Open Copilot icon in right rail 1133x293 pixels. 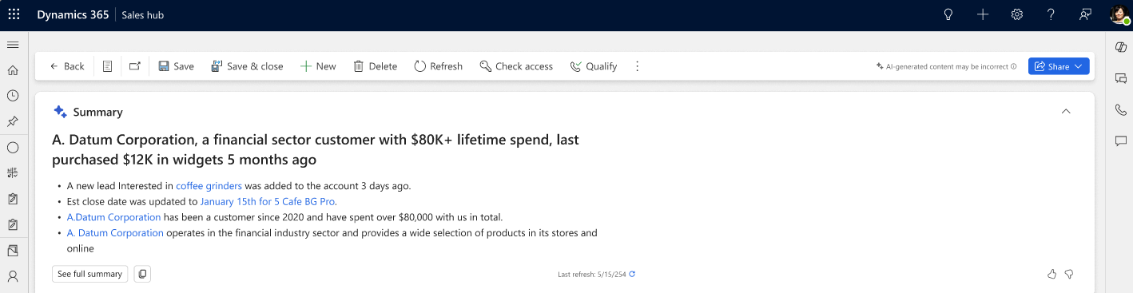pyautogui.click(x=1120, y=48)
